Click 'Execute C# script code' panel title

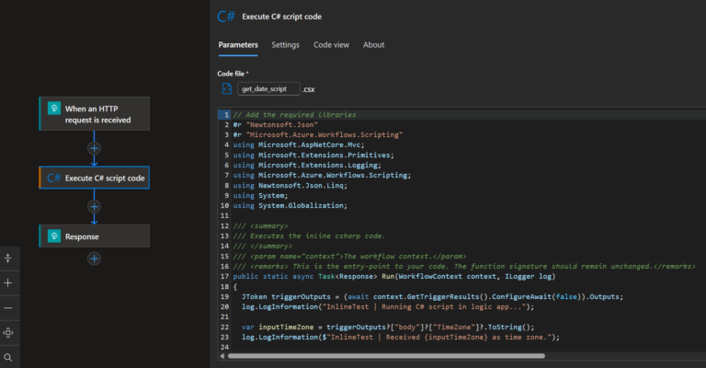coord(282,17)
